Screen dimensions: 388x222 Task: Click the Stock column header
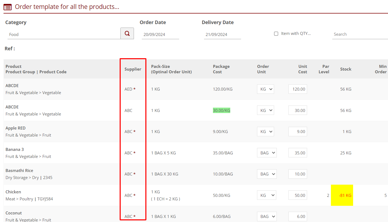coord(346,69)
